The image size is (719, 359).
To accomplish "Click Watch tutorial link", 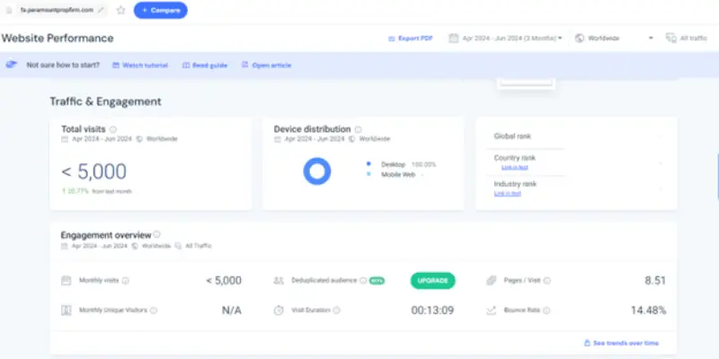I will click(140, 66).
